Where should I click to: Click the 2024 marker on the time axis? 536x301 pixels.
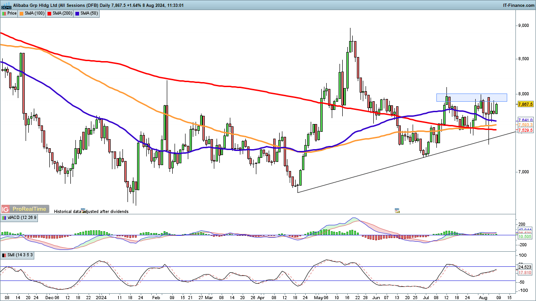click(x=101, y=296)
